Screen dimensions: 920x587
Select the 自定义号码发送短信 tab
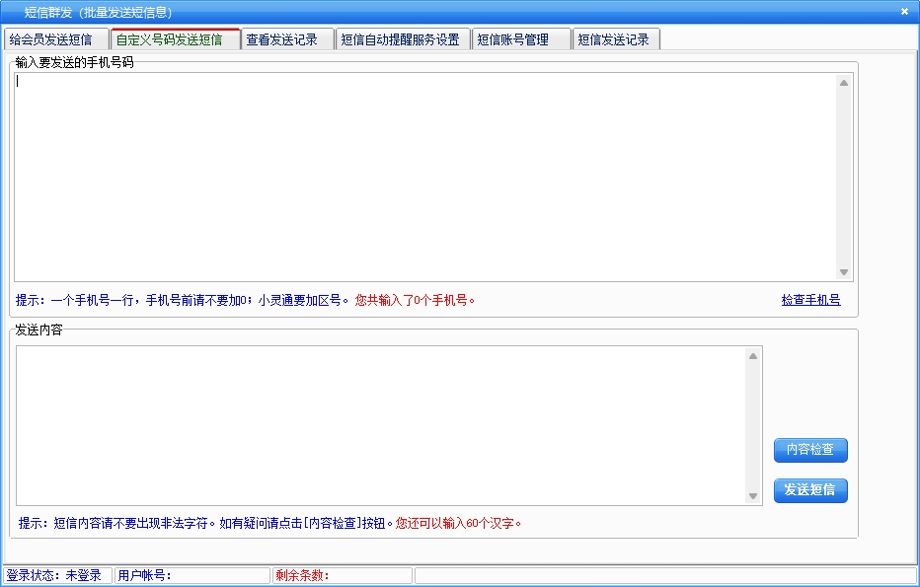tap(170, 40)
